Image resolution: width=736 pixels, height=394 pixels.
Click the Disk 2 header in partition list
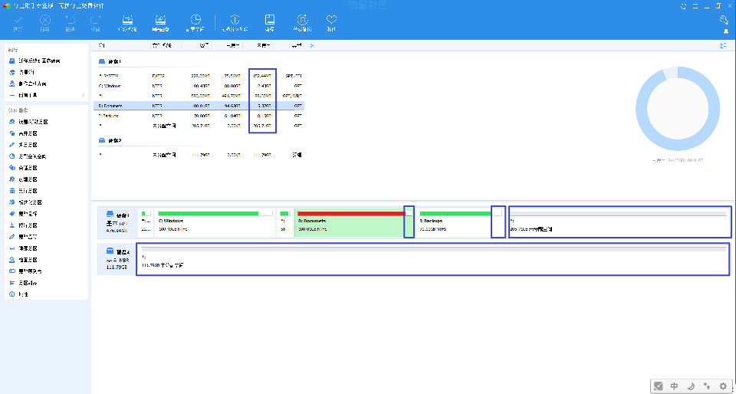coord(110,140)
